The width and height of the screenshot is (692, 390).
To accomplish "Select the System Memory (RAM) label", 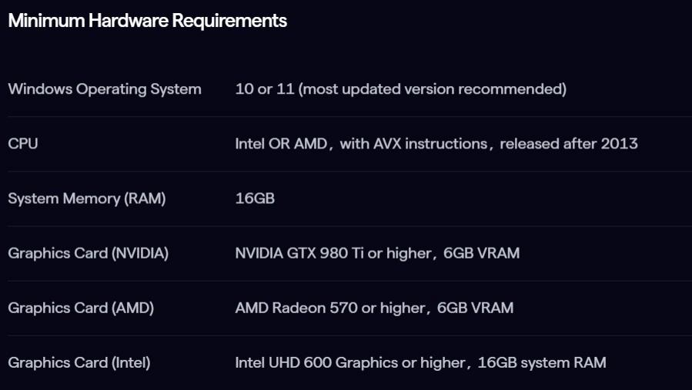I will pyautogui.click(x=87, y=198).
